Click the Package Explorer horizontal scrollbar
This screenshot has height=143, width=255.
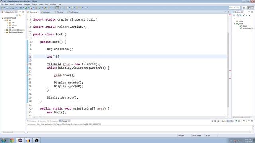8,132
